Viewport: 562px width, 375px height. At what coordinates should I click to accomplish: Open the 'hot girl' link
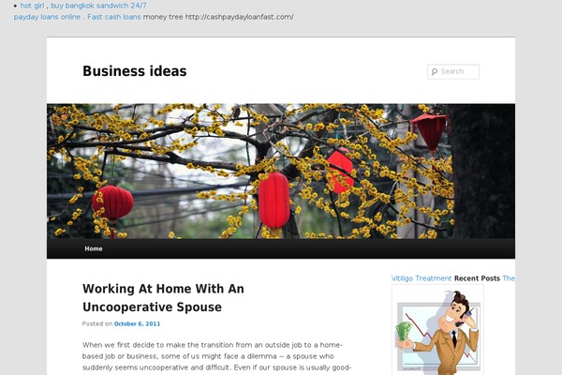coord(32,6)
